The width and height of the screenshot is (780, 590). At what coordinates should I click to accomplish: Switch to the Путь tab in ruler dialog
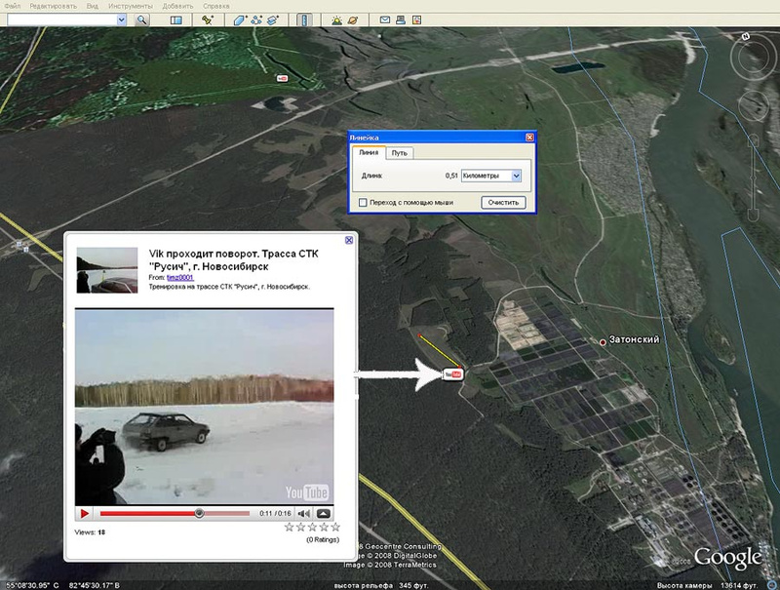tap(399, 153)
